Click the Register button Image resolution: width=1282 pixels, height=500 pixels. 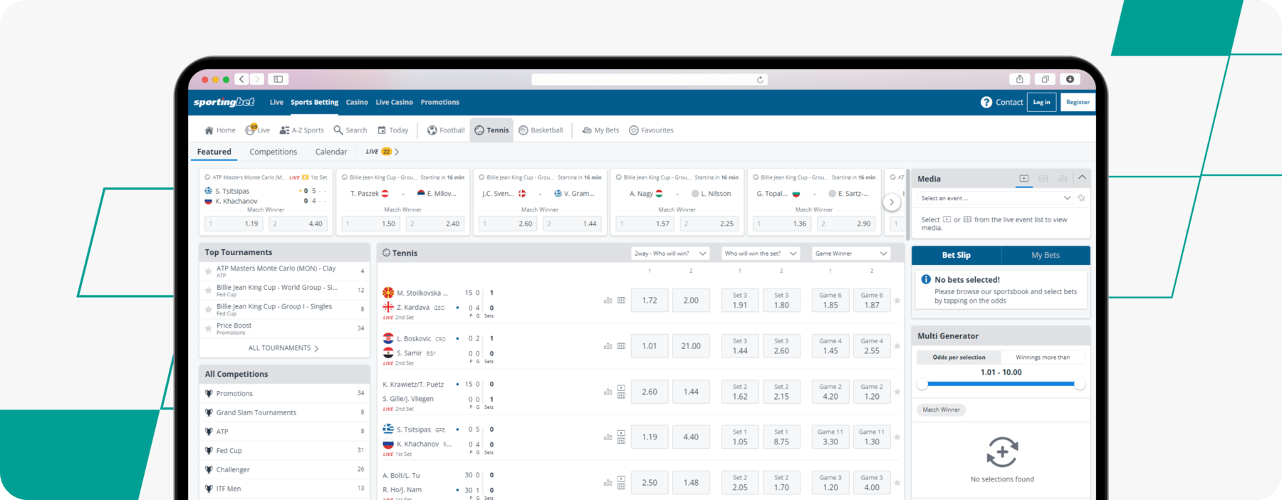[x=1078, y=102]
